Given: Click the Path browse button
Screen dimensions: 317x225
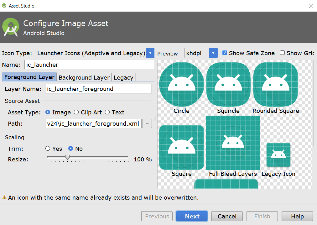Looking at the screenshot, I should coord(147,123).
